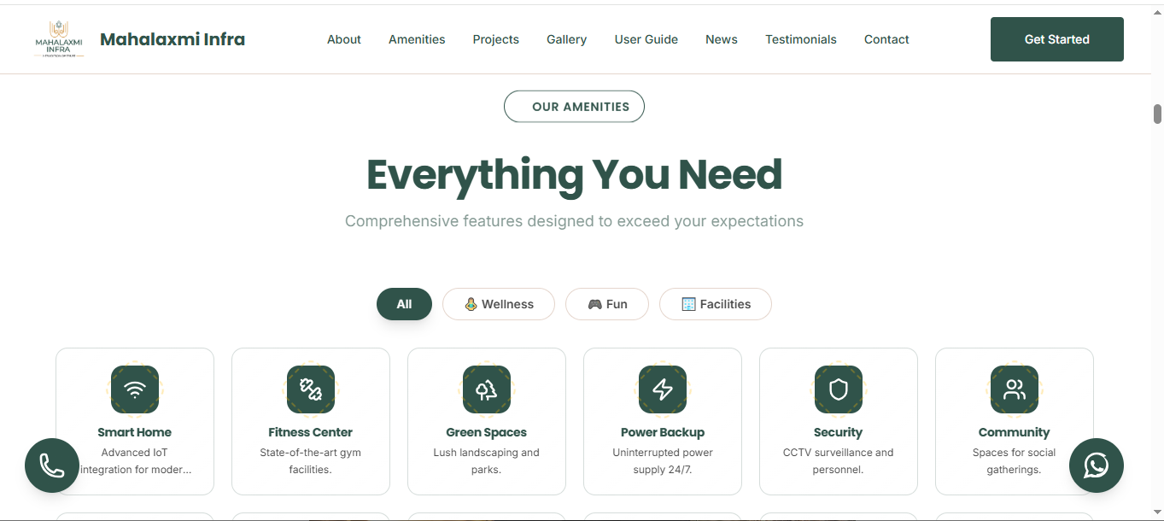This screenshot has width=1164, height=521.
Task: Select the Fitness Center dumbbell icon
Action: tap(311, 389)
